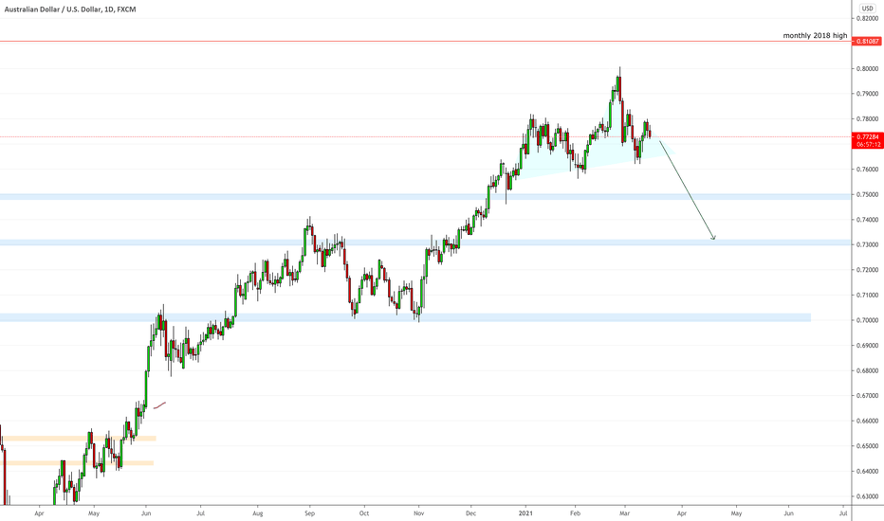The width and height of the screenshot is (884, 521).
Task: Click the 'monthly 2018 high' text annotation
Action: pos(815,35)
